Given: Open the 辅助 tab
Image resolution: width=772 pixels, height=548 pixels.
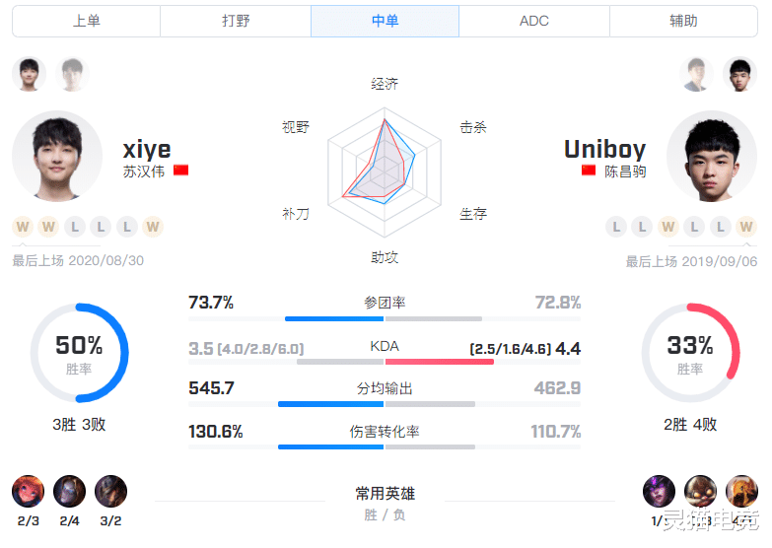Looking at the screenshot, I should pyautogui.click(x=683, y=21).
